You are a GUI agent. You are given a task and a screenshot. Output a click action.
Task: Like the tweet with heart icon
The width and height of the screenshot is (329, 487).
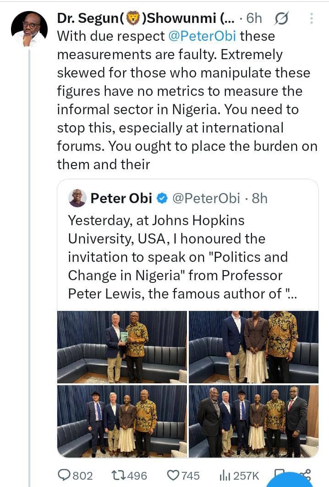click(173, 476)
